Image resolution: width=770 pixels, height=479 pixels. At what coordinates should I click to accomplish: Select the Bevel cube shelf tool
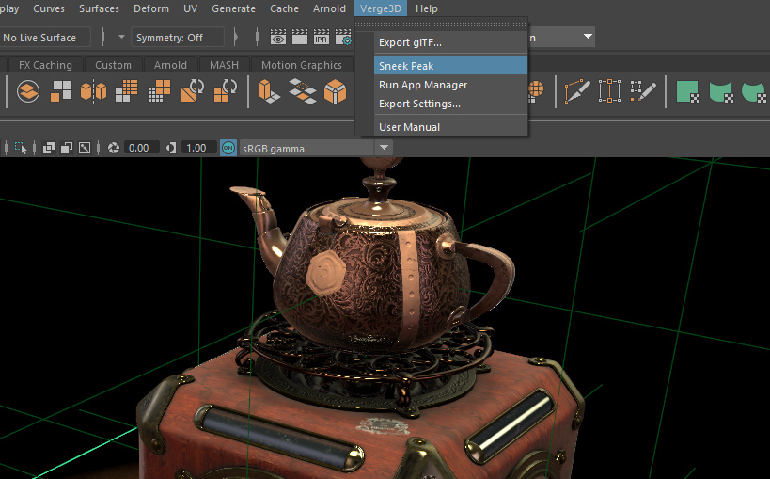(335, 91)
